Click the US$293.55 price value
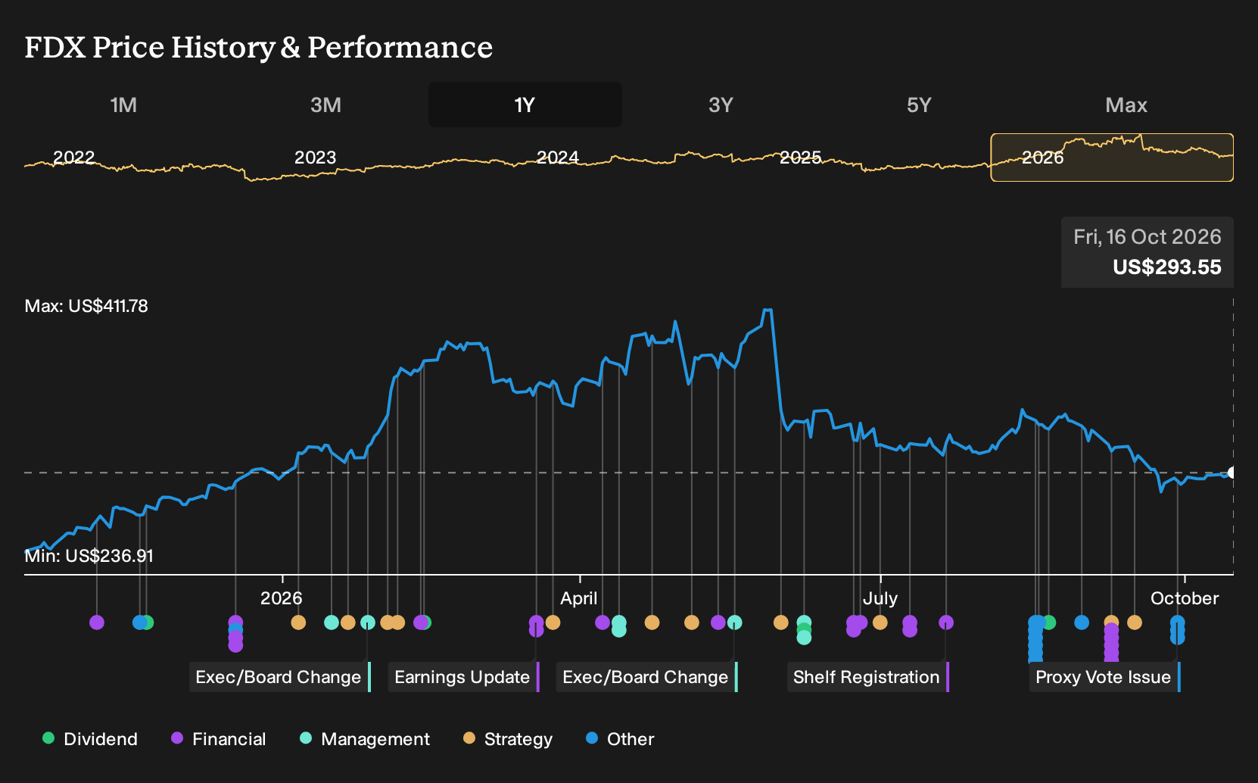The height and width of the screenshot is (783, 1258). click(x=1167, y=267)
